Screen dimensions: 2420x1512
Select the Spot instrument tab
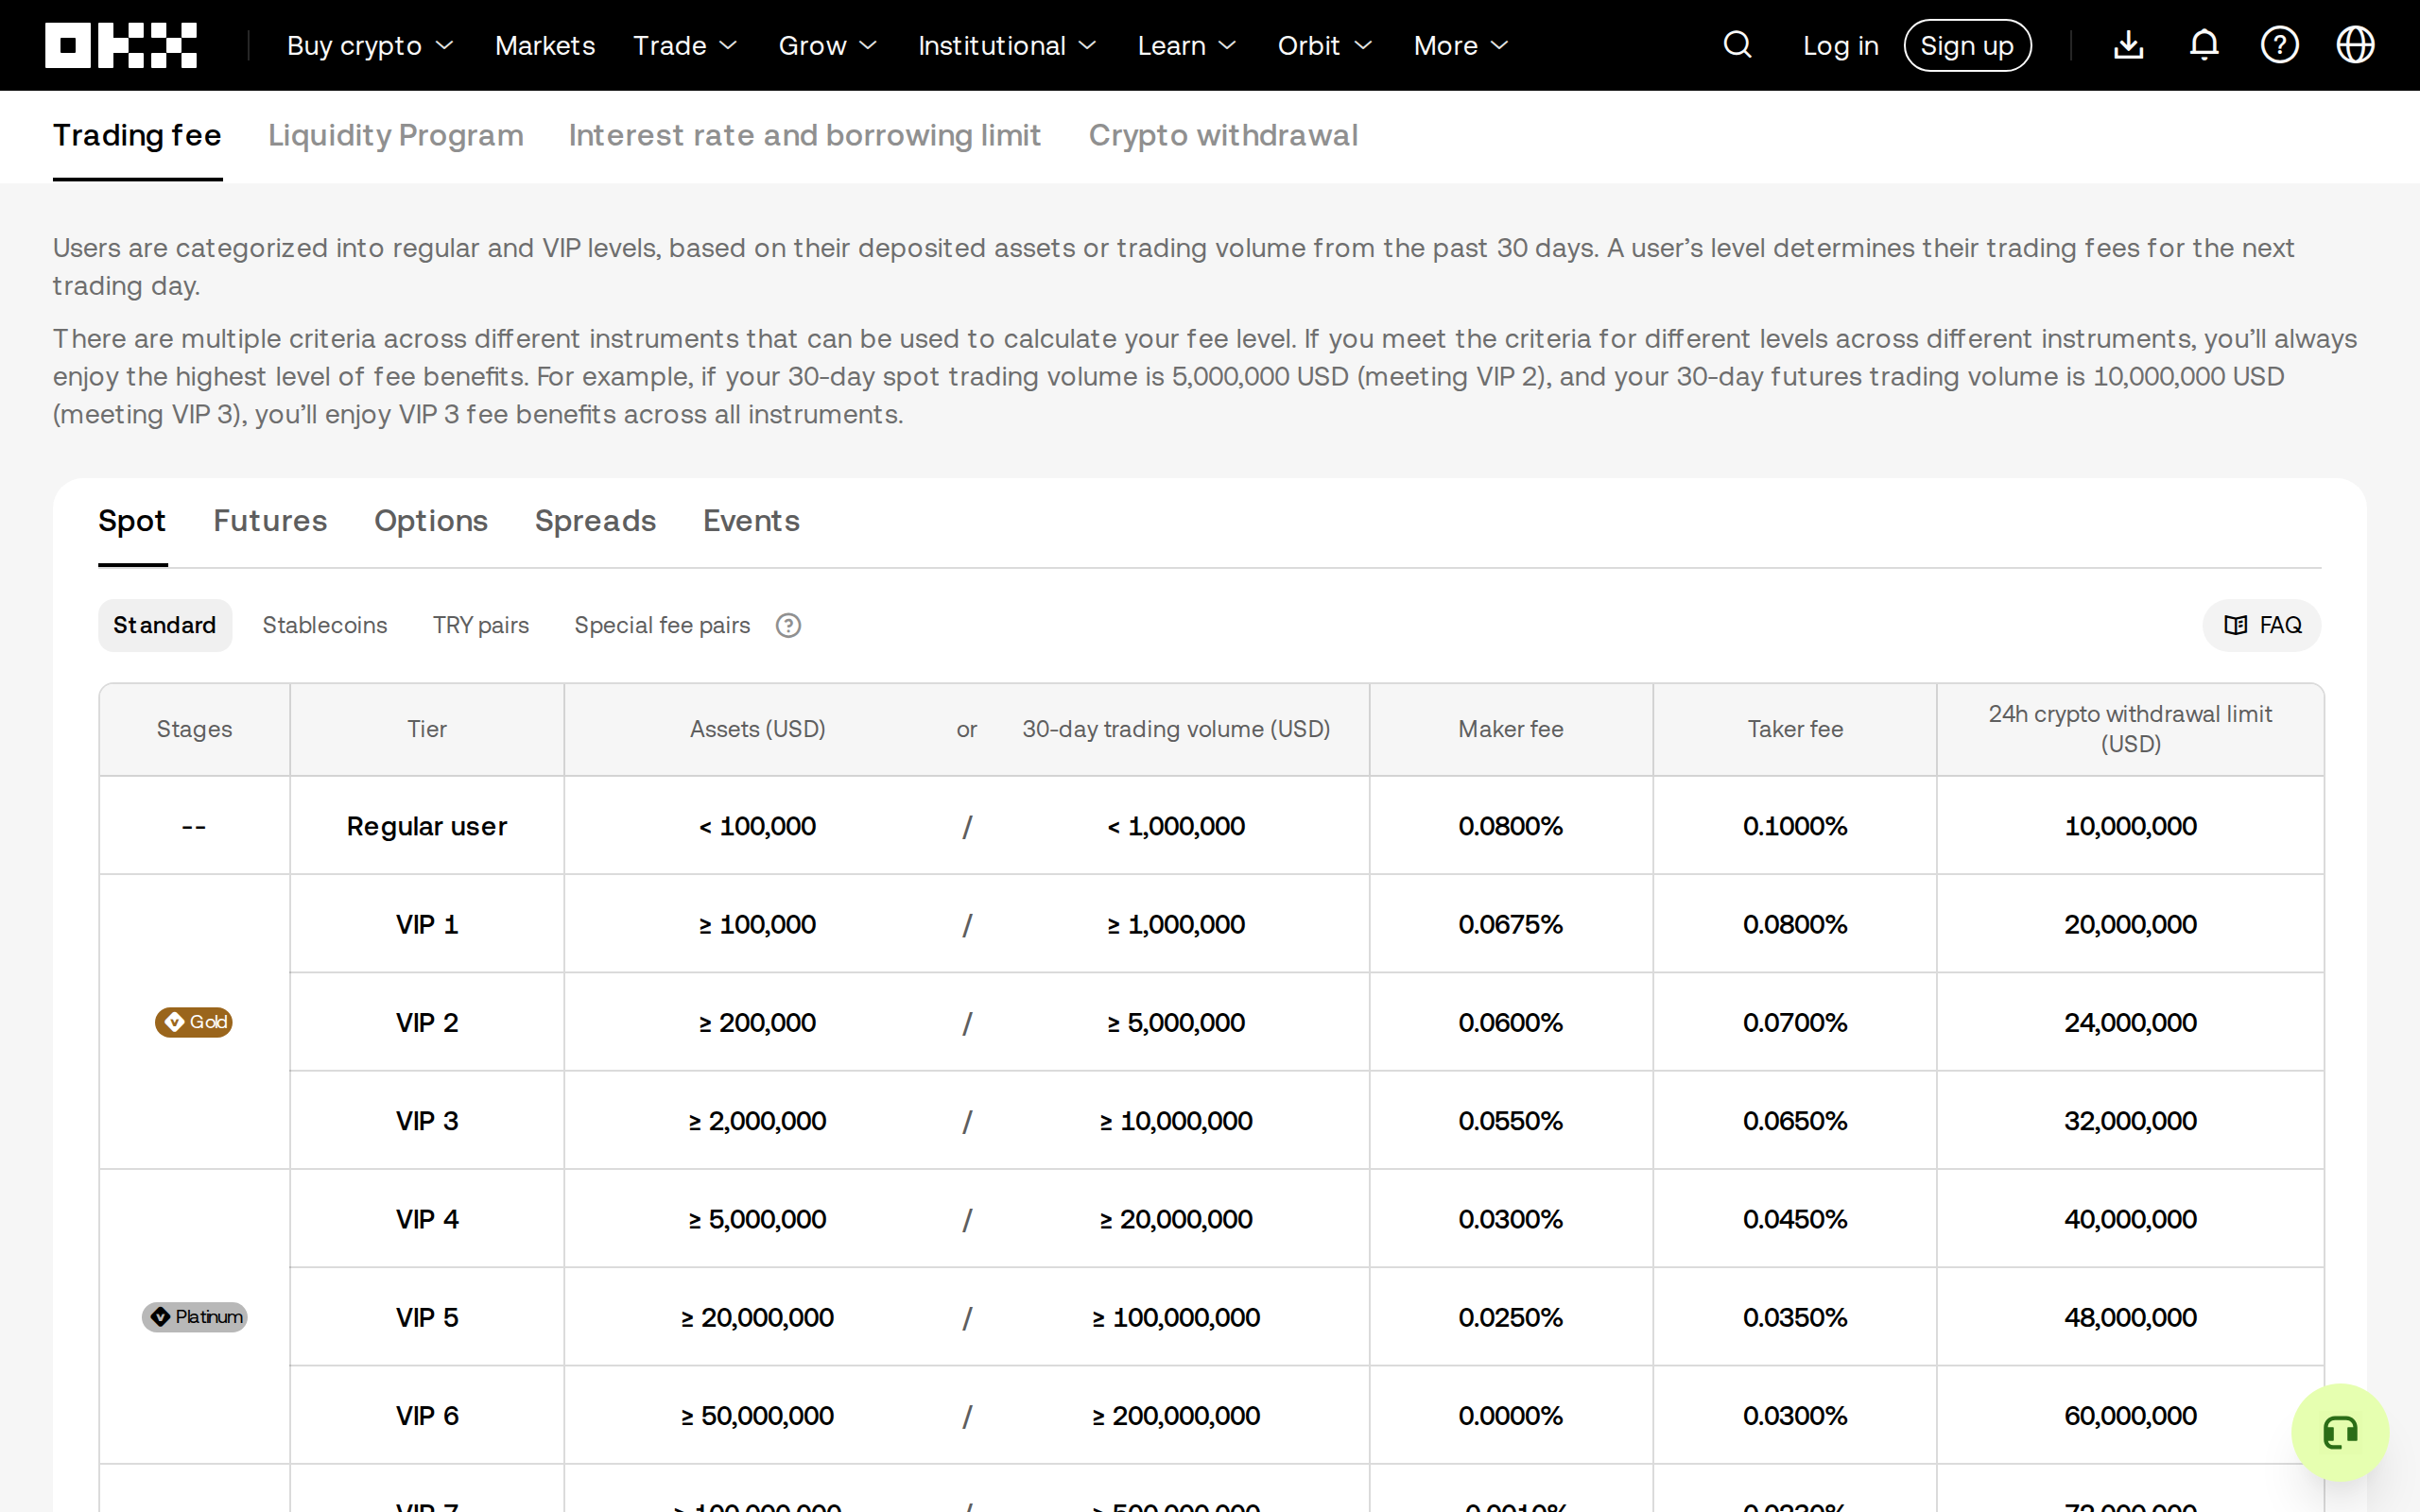click(x=132, y=521)
